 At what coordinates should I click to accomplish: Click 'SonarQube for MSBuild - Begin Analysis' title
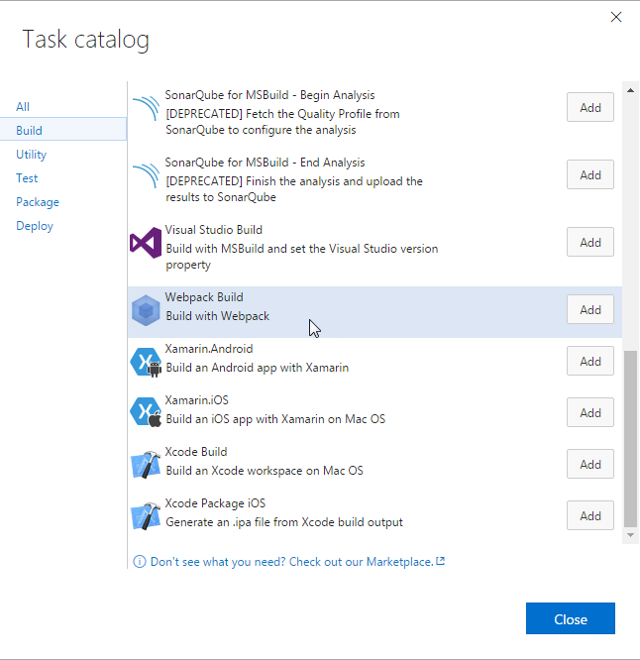point(269,95)
